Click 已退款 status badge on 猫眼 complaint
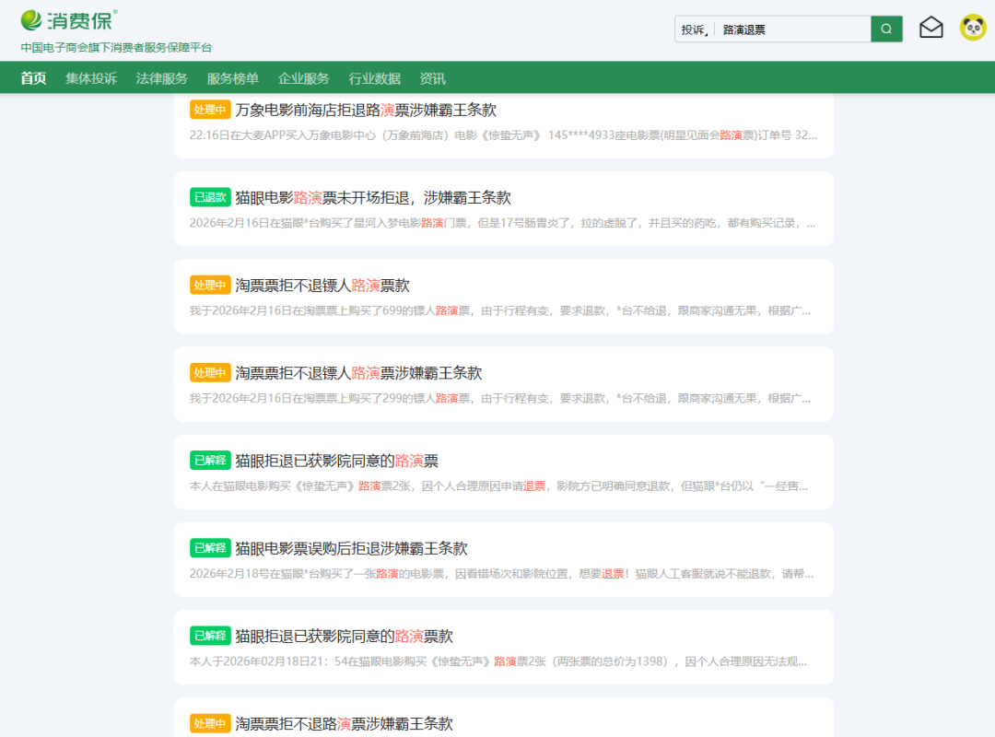Image resolution: width=995 pixels, height=737 pixels. [210, 197]
